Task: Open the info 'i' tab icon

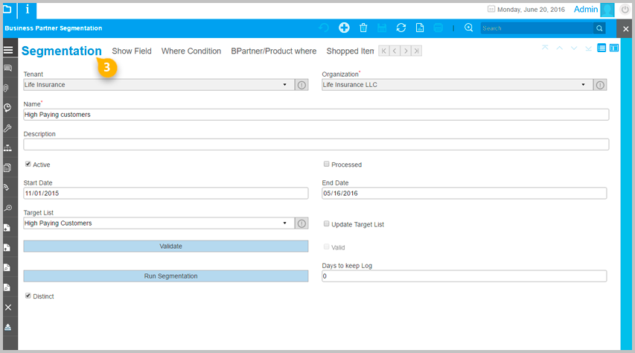Action: [28, 10]
